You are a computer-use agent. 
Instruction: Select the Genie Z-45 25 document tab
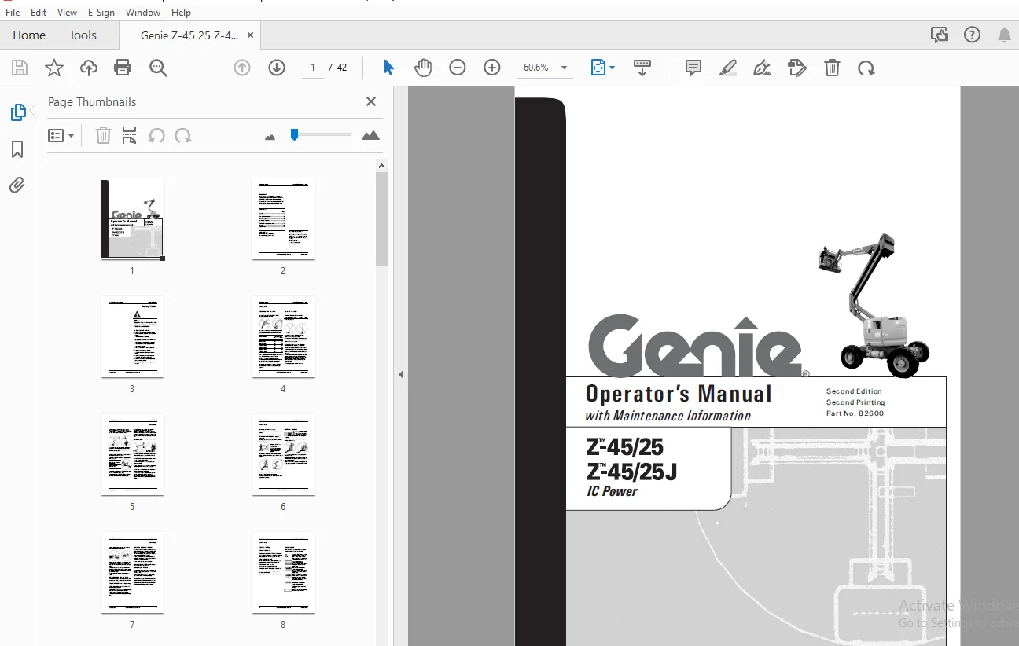[189, 35]
